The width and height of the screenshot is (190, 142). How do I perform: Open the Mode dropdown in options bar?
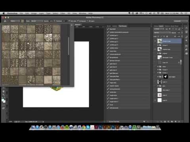[x=37, y=21]
